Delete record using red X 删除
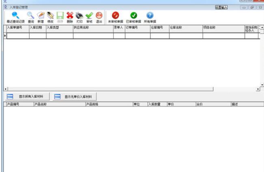Image resolution: width=264 pixels, height=172 pixels. click(70, 17)
